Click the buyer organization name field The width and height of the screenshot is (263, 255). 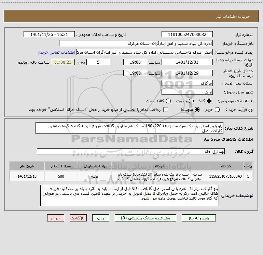point(136,43)
